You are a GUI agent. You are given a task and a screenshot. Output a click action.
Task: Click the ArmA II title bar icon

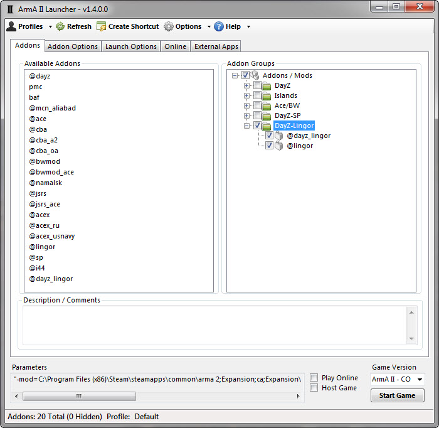click(x=10, y=9)
